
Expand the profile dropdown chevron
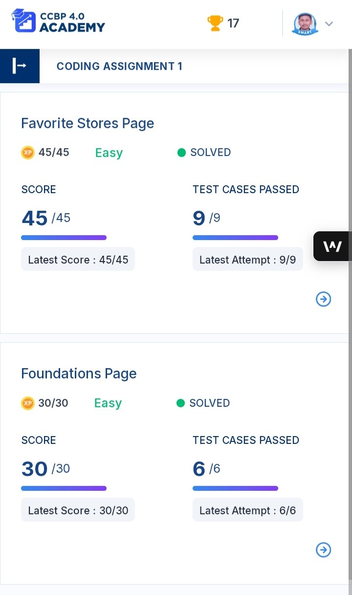(329, 24)
